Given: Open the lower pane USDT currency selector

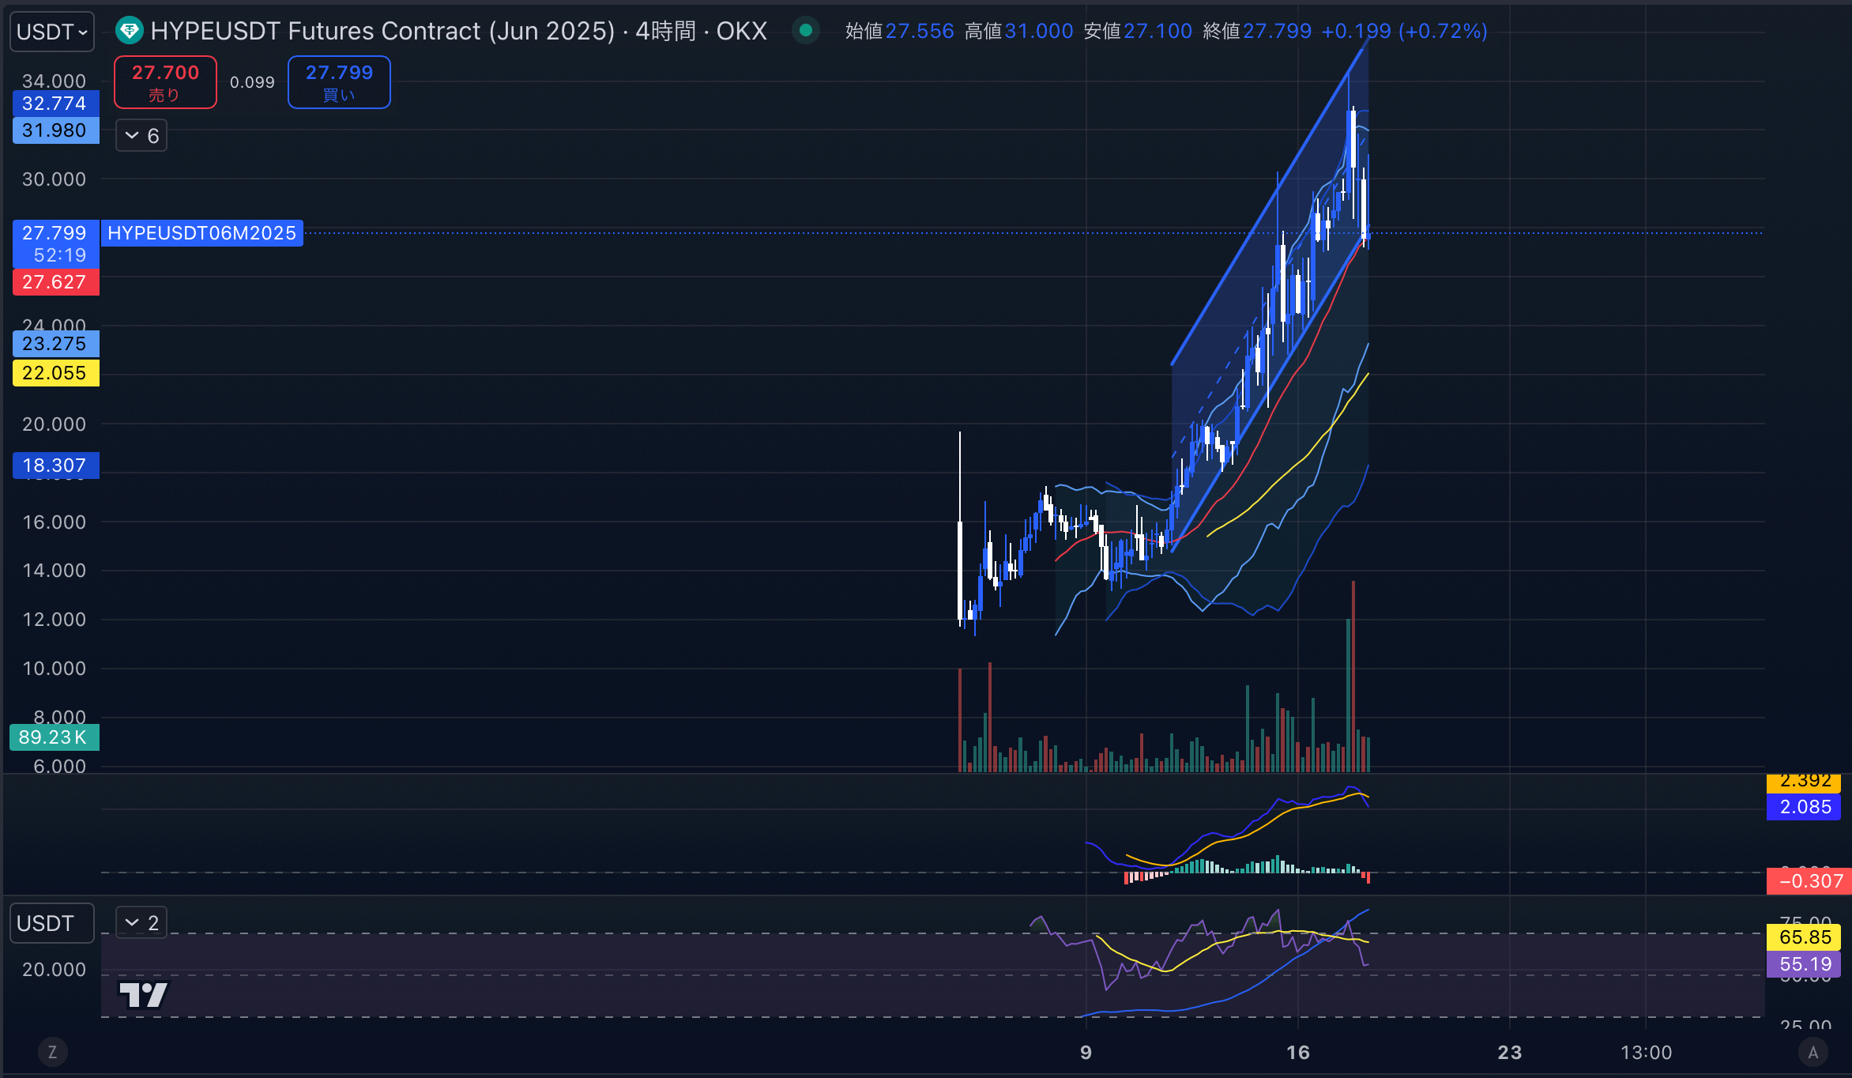Looking at the screenshot, I should click(52, 923).
